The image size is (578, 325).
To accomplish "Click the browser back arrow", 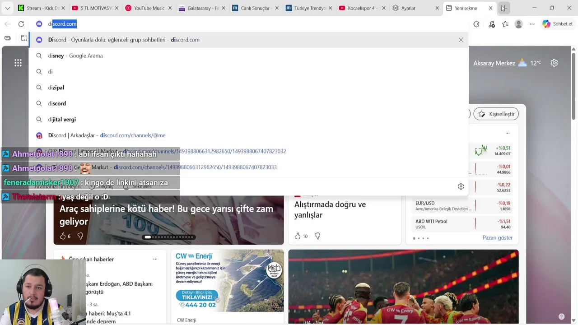I will pyautogui.click(x=7, y=24).
